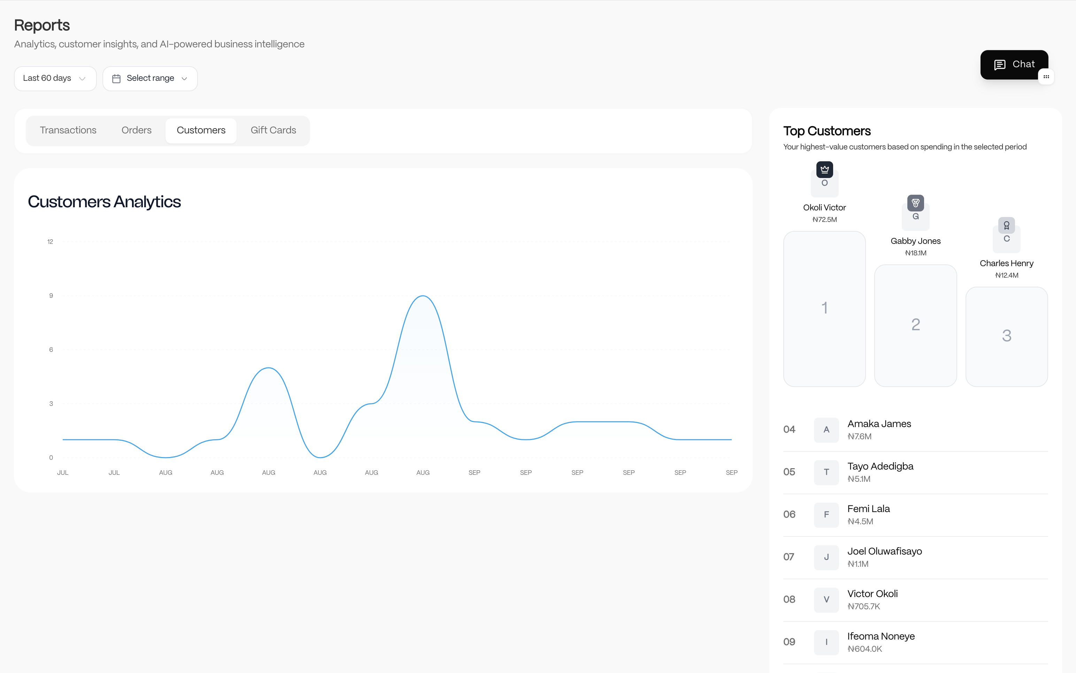Image resolution: width=1076 pixels, height=673 pixels.
Task: Click the Top Customers heading
Action: [827, 131]
